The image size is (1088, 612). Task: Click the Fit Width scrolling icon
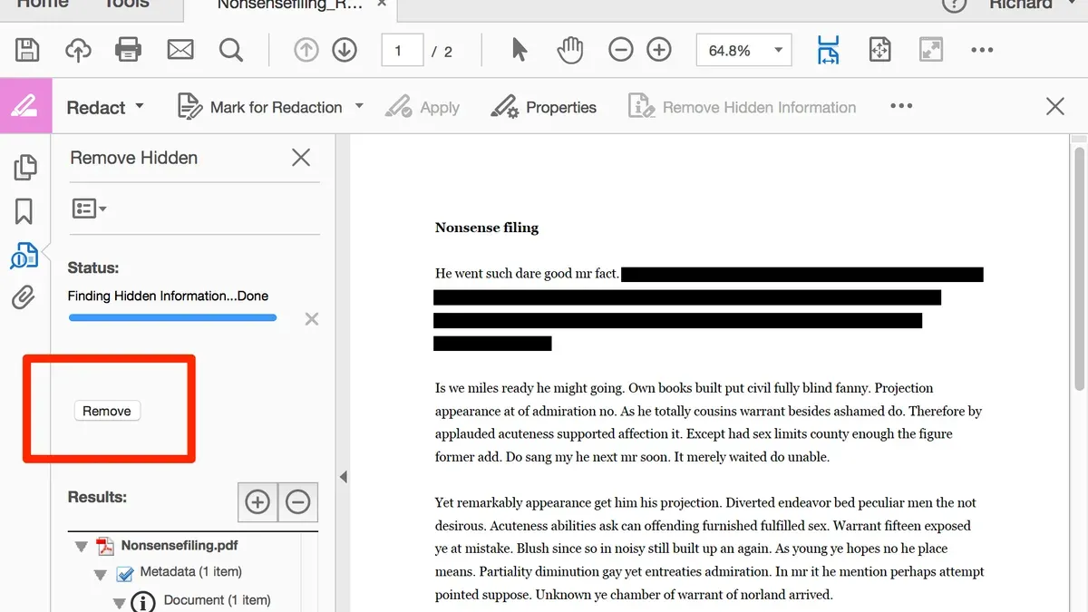click(828, 50)
